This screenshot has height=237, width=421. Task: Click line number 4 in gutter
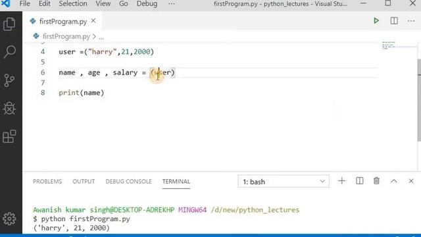coord(43,51)
